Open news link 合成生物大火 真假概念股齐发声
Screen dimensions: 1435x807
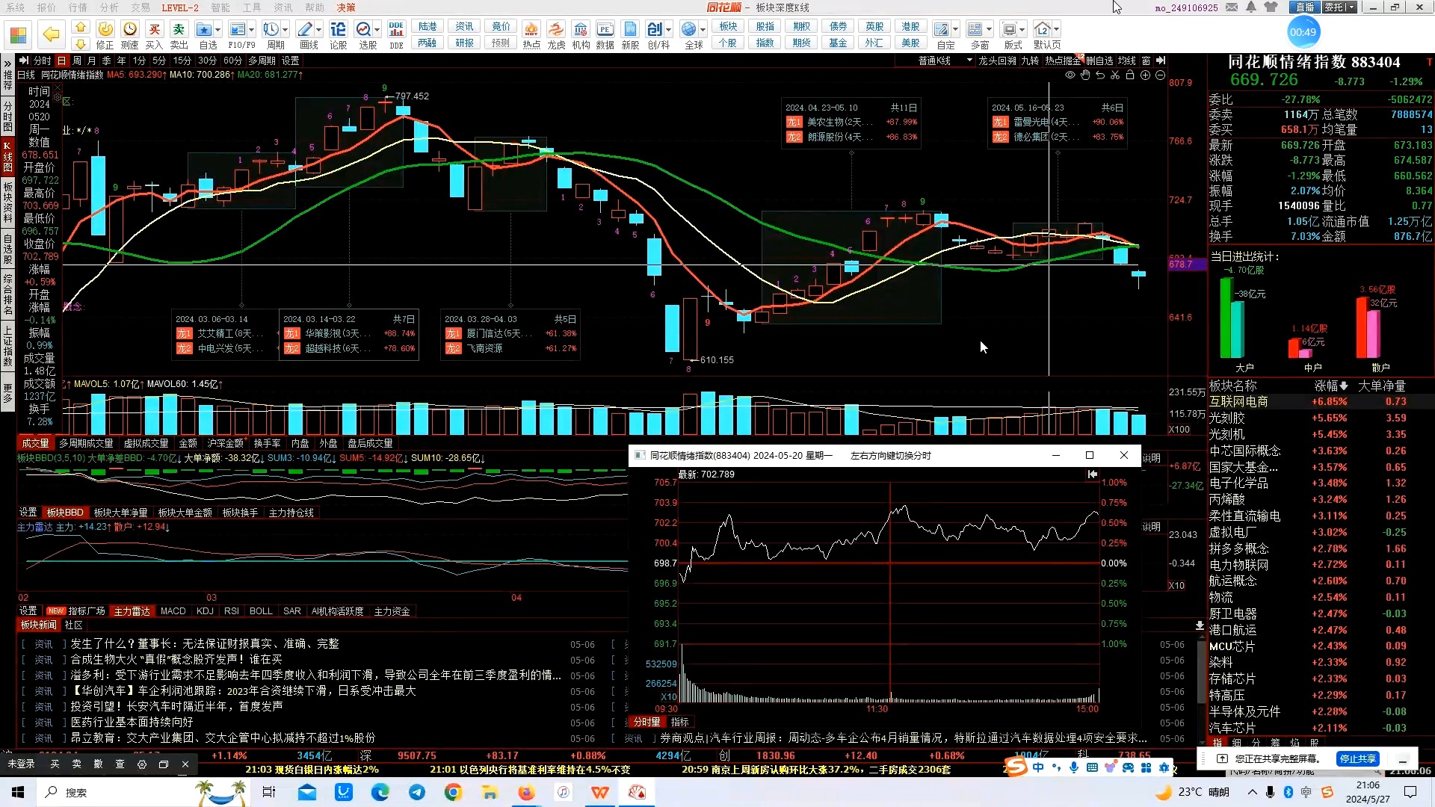pos(176,659)
